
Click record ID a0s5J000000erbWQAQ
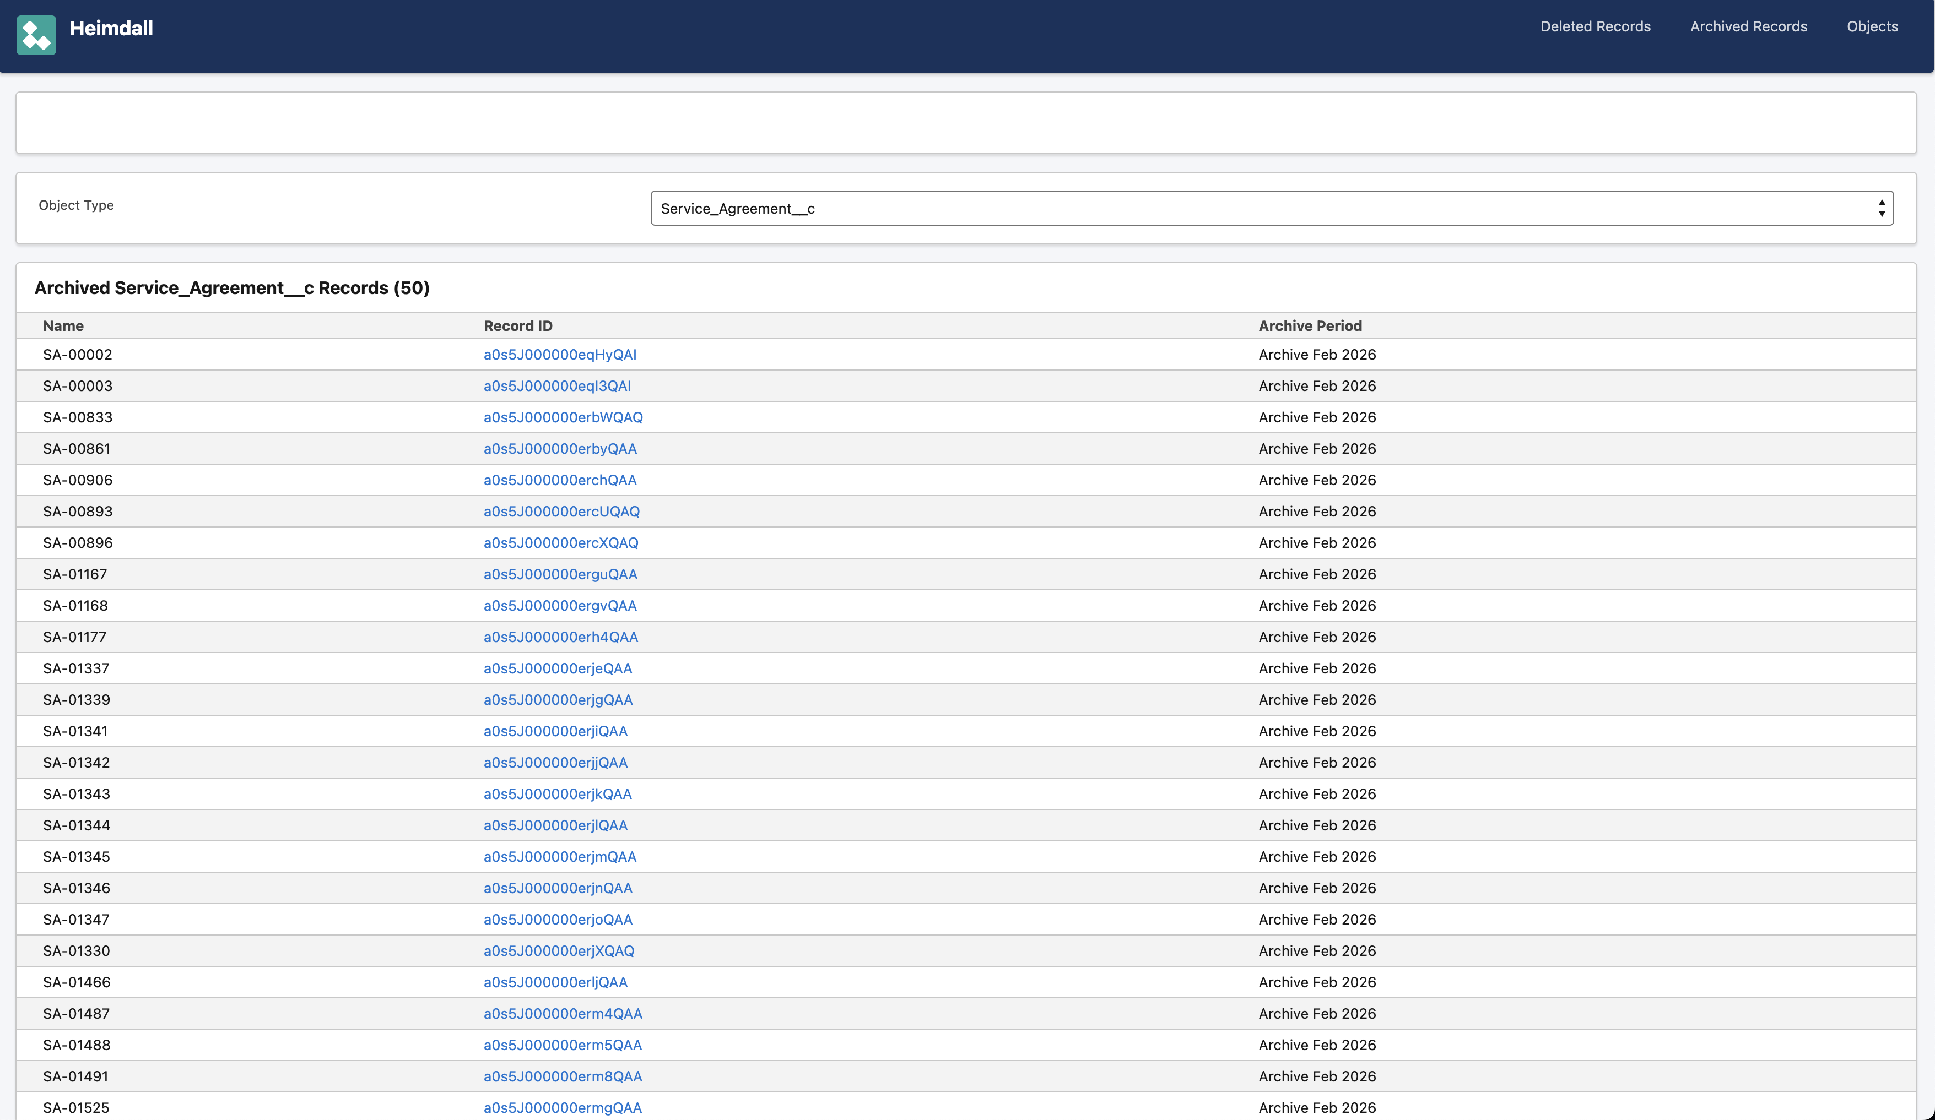(x=562, y=417)
